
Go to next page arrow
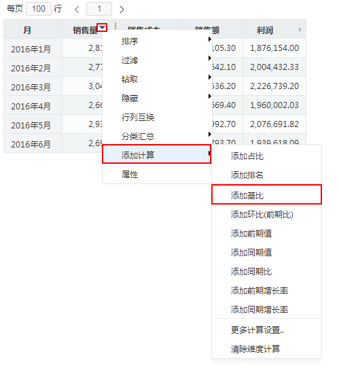click(x=122, y=10)
